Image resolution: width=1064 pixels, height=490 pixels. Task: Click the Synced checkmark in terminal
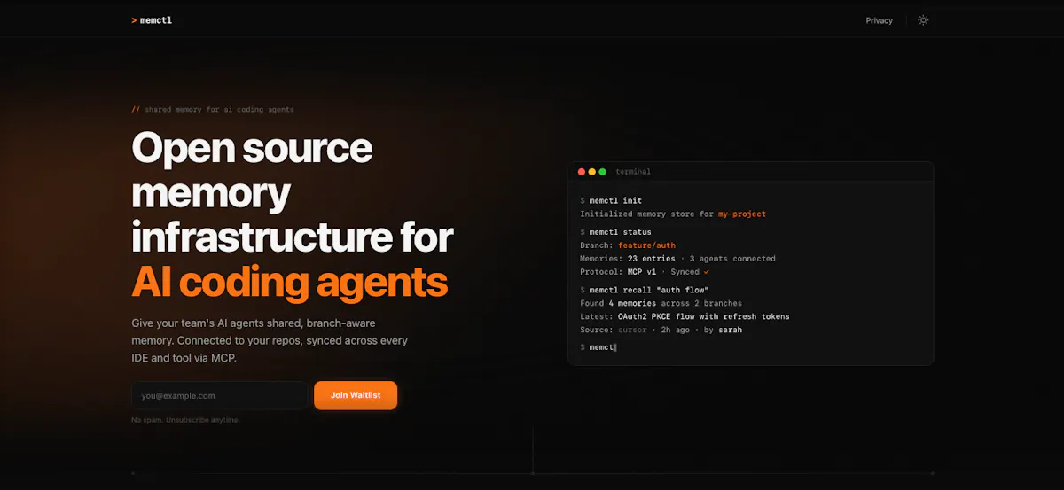click(x=707, y=272)
